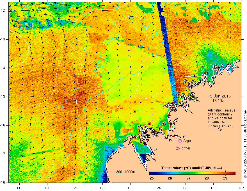The image size is (247, 191).
Task: Click the cyan isobath legend line
Action: [x=121, y=175]
